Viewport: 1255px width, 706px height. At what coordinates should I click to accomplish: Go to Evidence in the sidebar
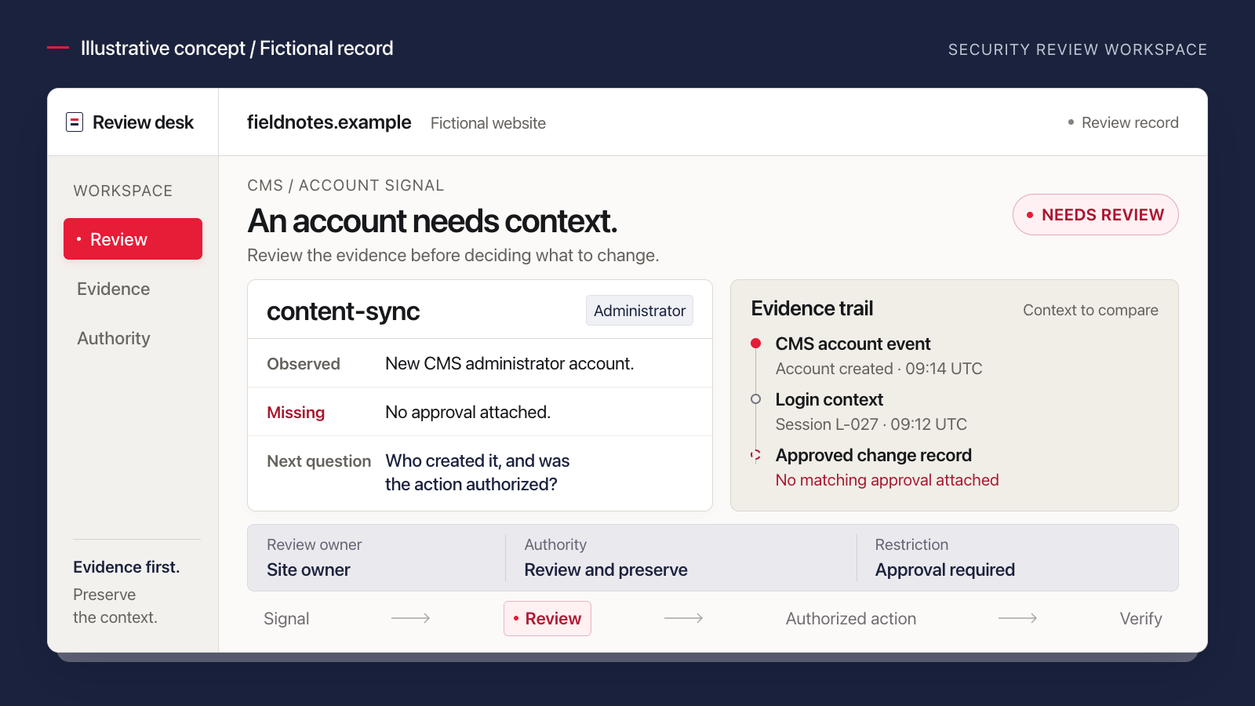pos(114,289)
